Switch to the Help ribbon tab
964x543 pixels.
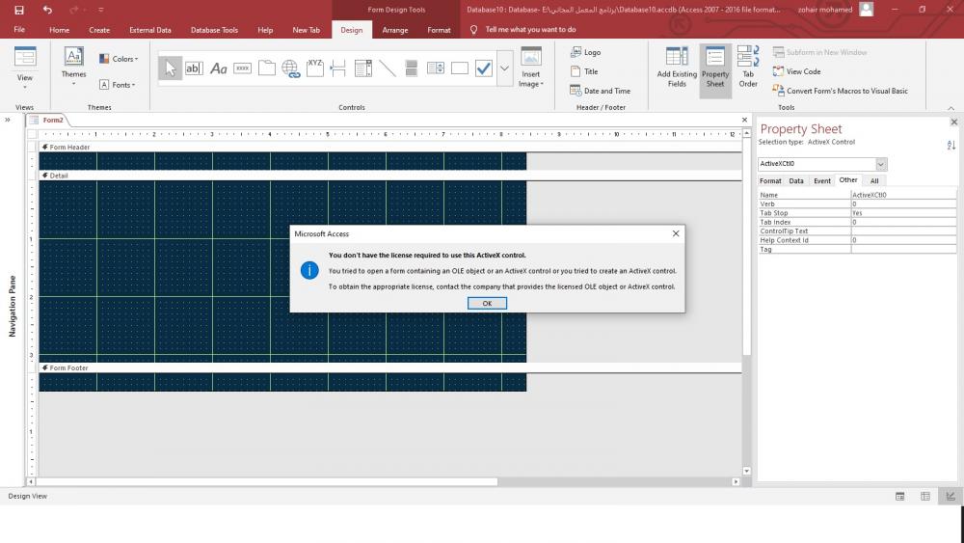tap(265, 30)
